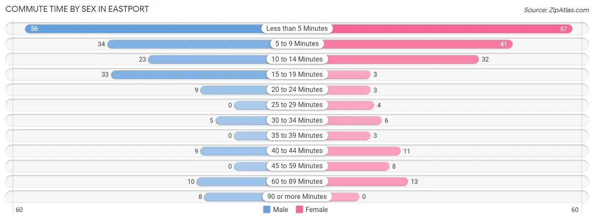Image resolution: width=594 pixels, height=220 pixels.
Task: Select the Less than 5 Minutes label
Action: pyautogui.click(x=297, y=29)
